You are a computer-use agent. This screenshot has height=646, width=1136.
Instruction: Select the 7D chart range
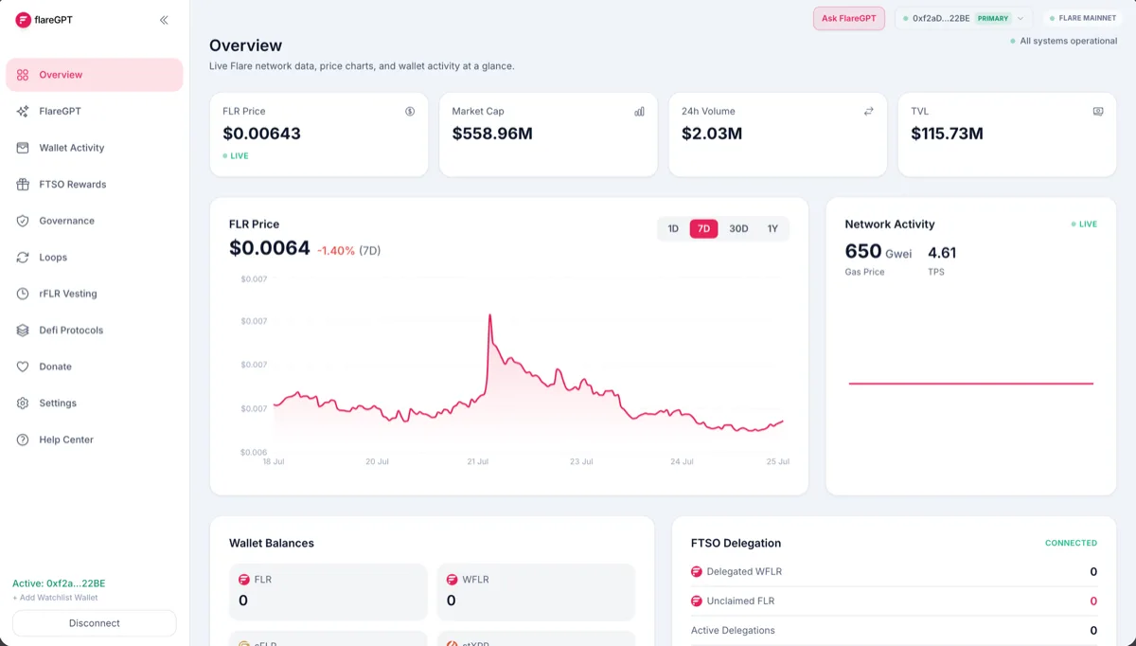coord(703,228)
